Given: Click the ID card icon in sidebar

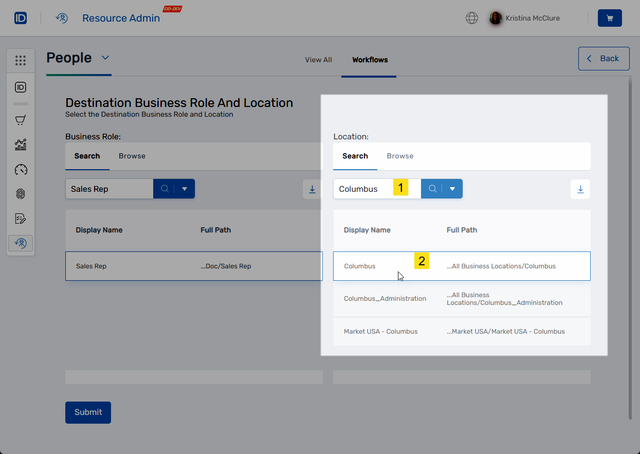Looking at the screenshot, I should [x=21, y=87].
